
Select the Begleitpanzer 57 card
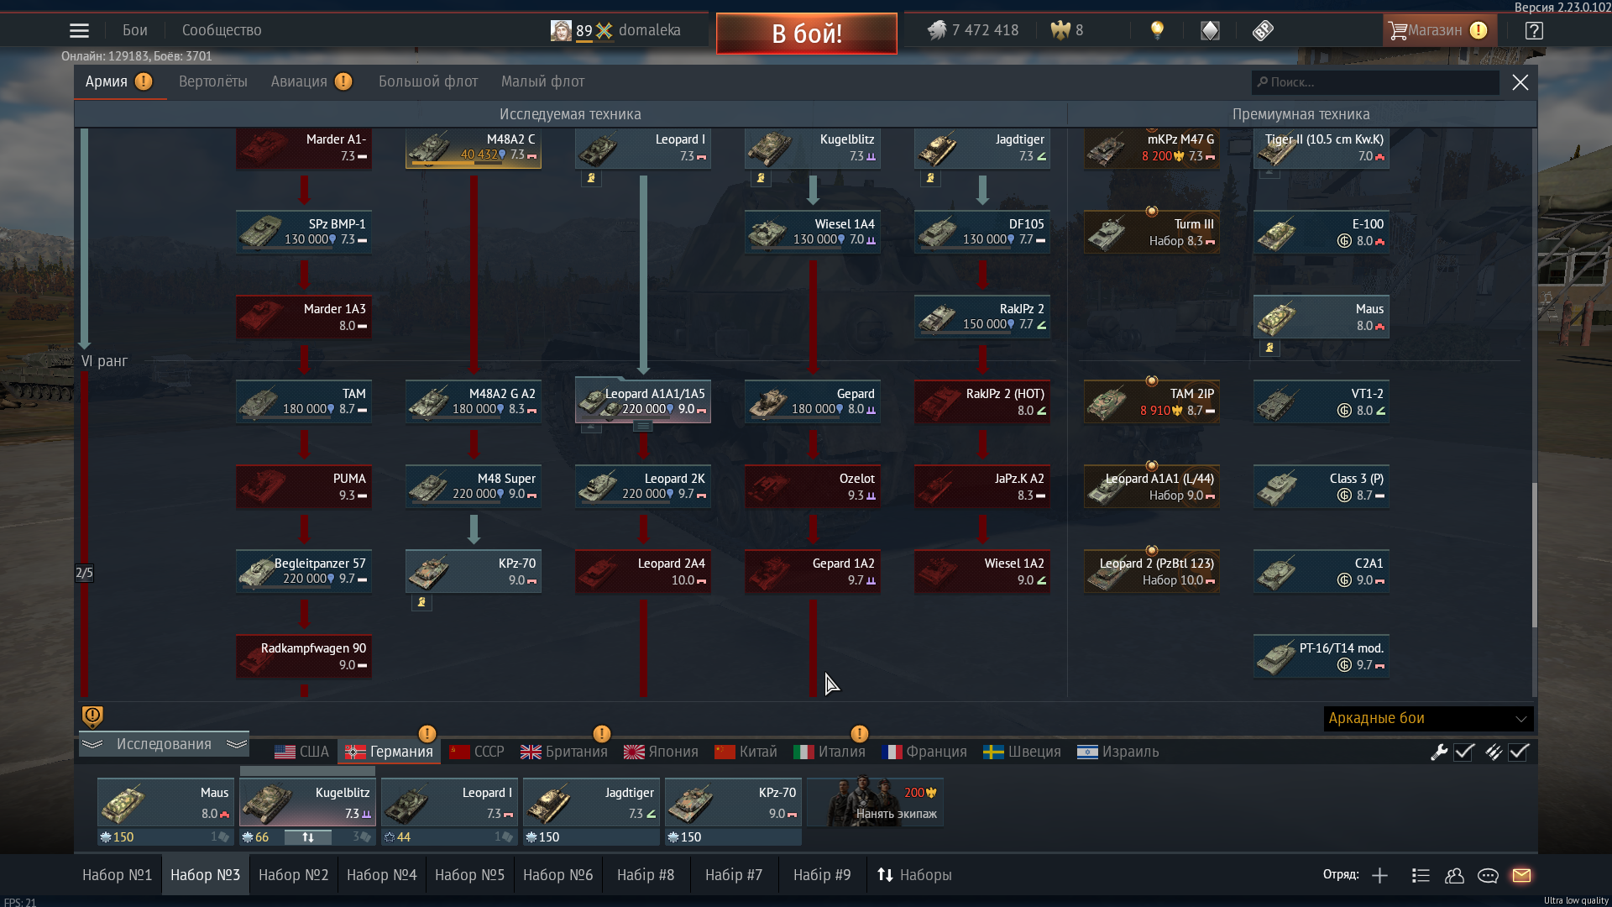pos(304,570)
